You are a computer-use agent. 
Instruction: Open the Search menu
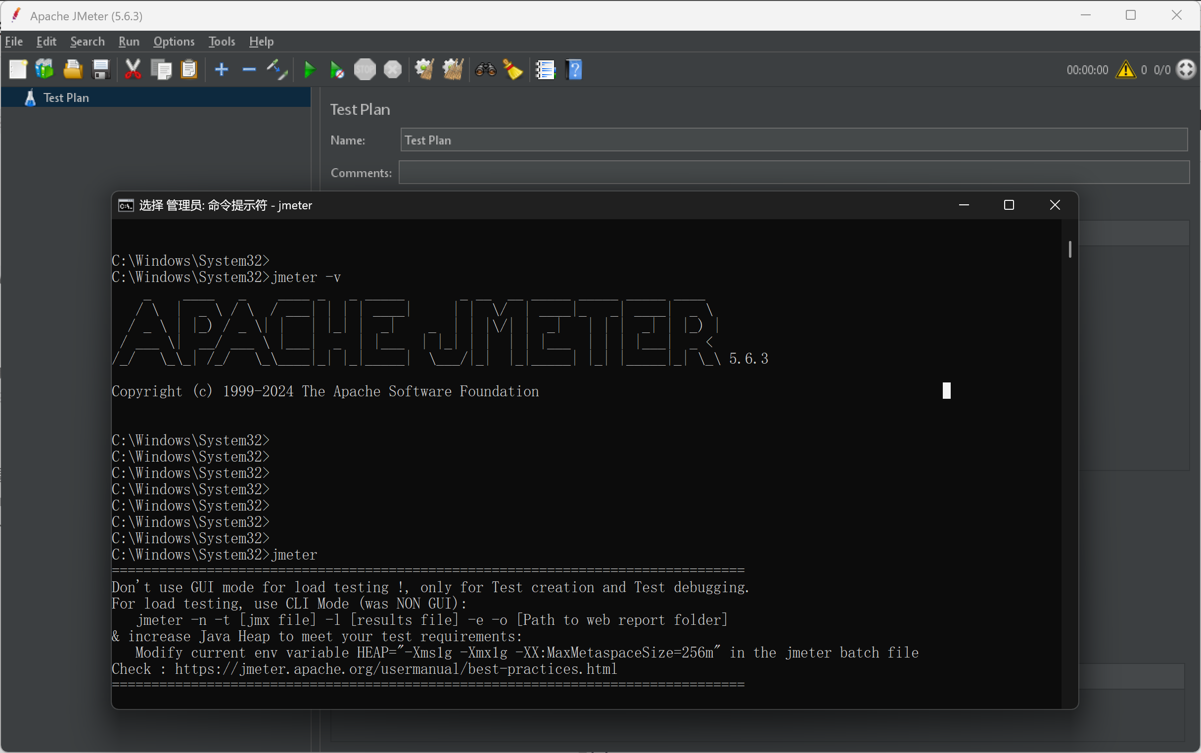point(88,42)
